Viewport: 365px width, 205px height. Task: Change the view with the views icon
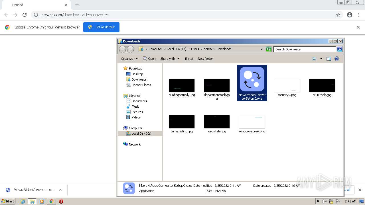coord(314,59)
